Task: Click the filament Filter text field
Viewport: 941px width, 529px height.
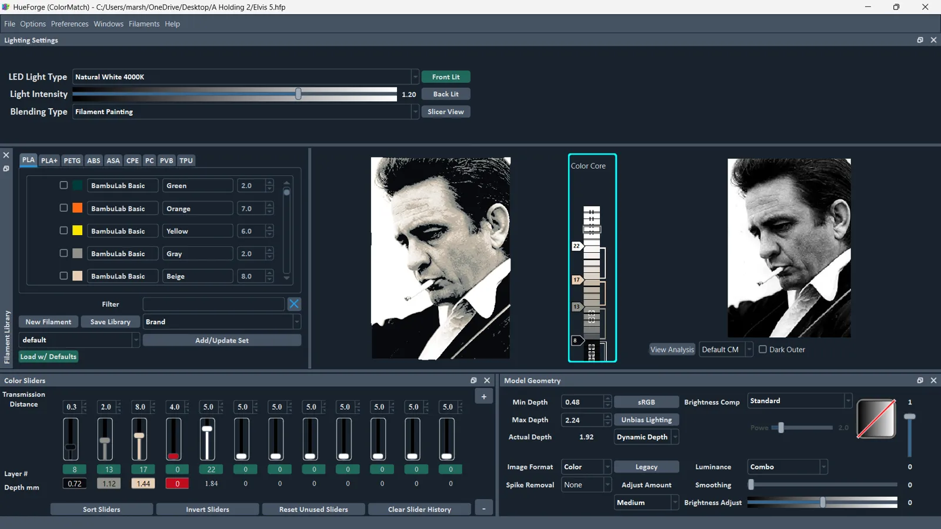Action: pos(213,304)
